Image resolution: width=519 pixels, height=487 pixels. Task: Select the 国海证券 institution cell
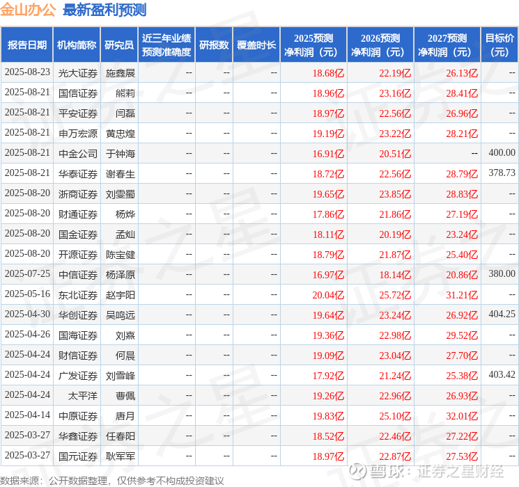(78, 335)
